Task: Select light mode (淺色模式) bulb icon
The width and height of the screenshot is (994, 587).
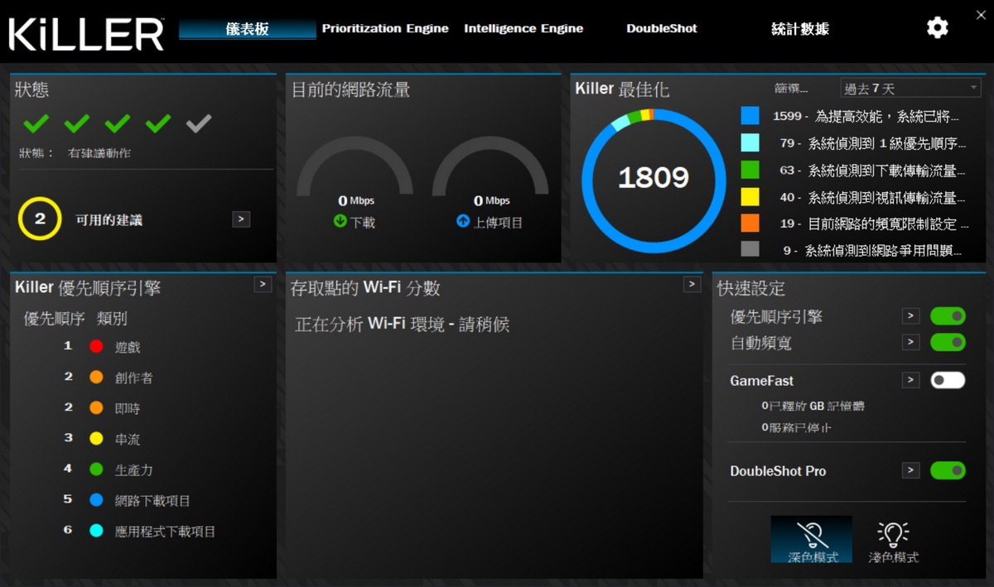Action: [893, 534]
